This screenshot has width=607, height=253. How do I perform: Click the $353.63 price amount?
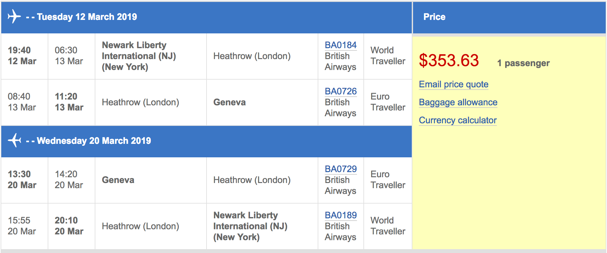tap(448, 61)
